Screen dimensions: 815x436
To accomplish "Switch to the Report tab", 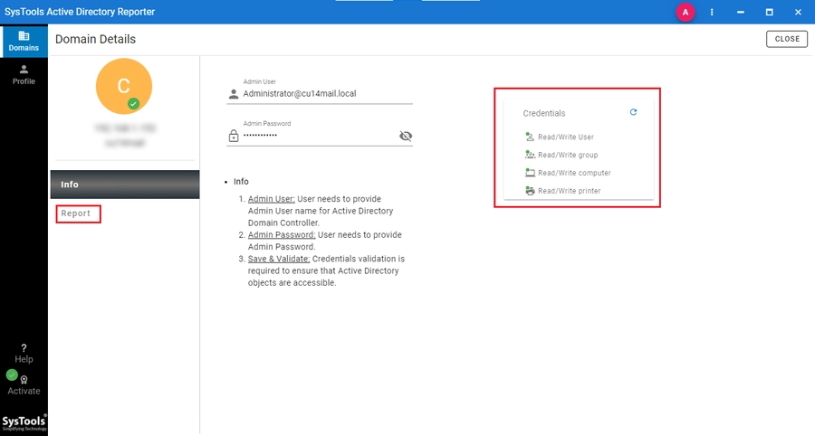I will pyautogui.click(x=78, y=213).
